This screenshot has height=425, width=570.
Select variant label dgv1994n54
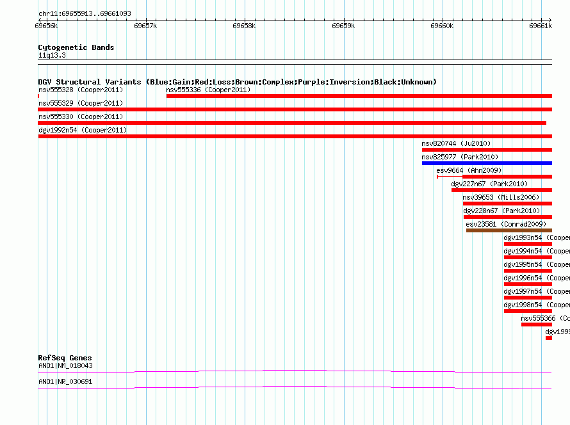pyautogui.click(x=523, y=251)
